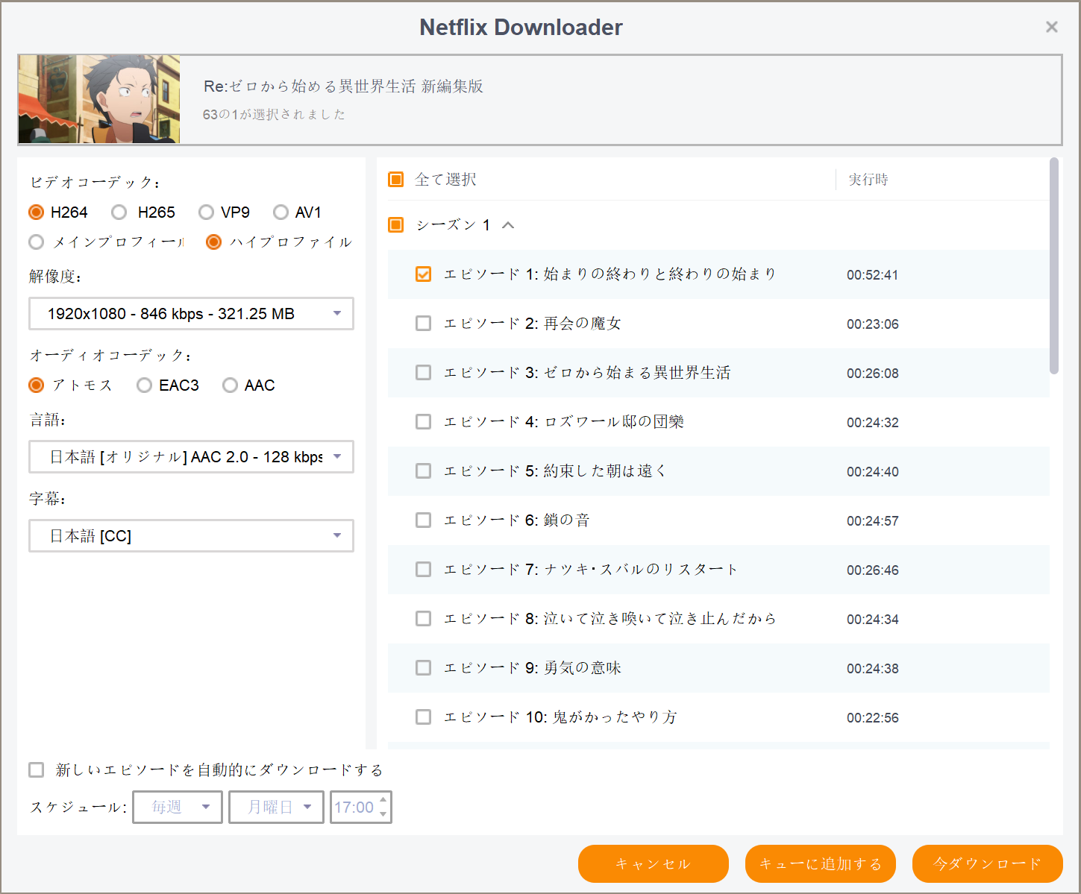
Task: Click エピソード 7 title text
Action: click(x=591, y=570)
